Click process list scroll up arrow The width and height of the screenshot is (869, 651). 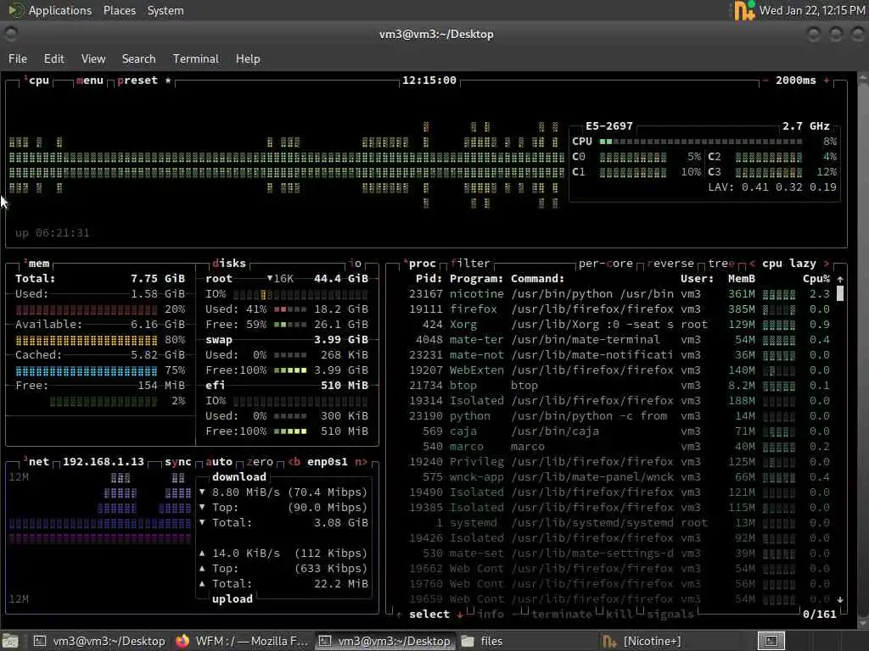point(839,279)
